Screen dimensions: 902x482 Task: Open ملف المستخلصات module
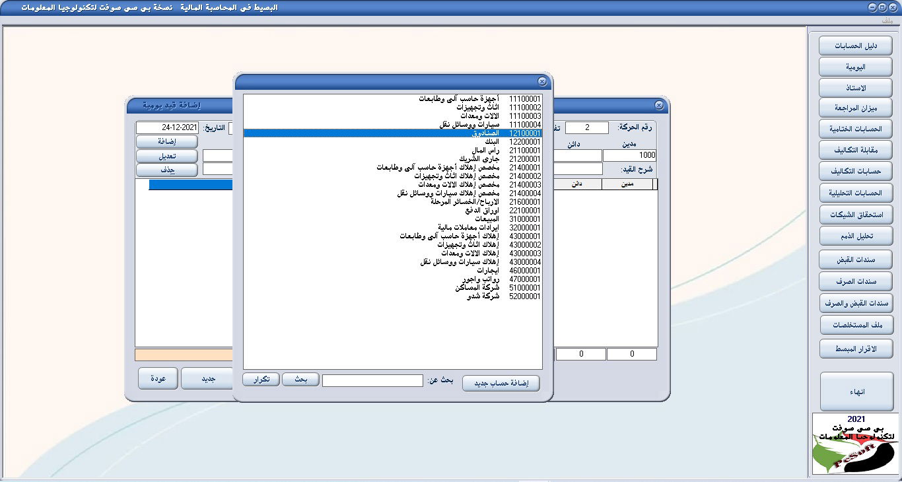pyautogui.click(x=855, y=324)
